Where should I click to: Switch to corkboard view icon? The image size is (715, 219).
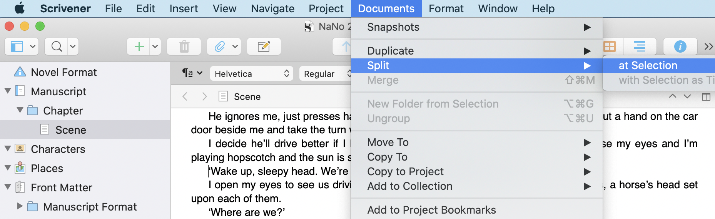pyautogui.click(x=610, y=47)
